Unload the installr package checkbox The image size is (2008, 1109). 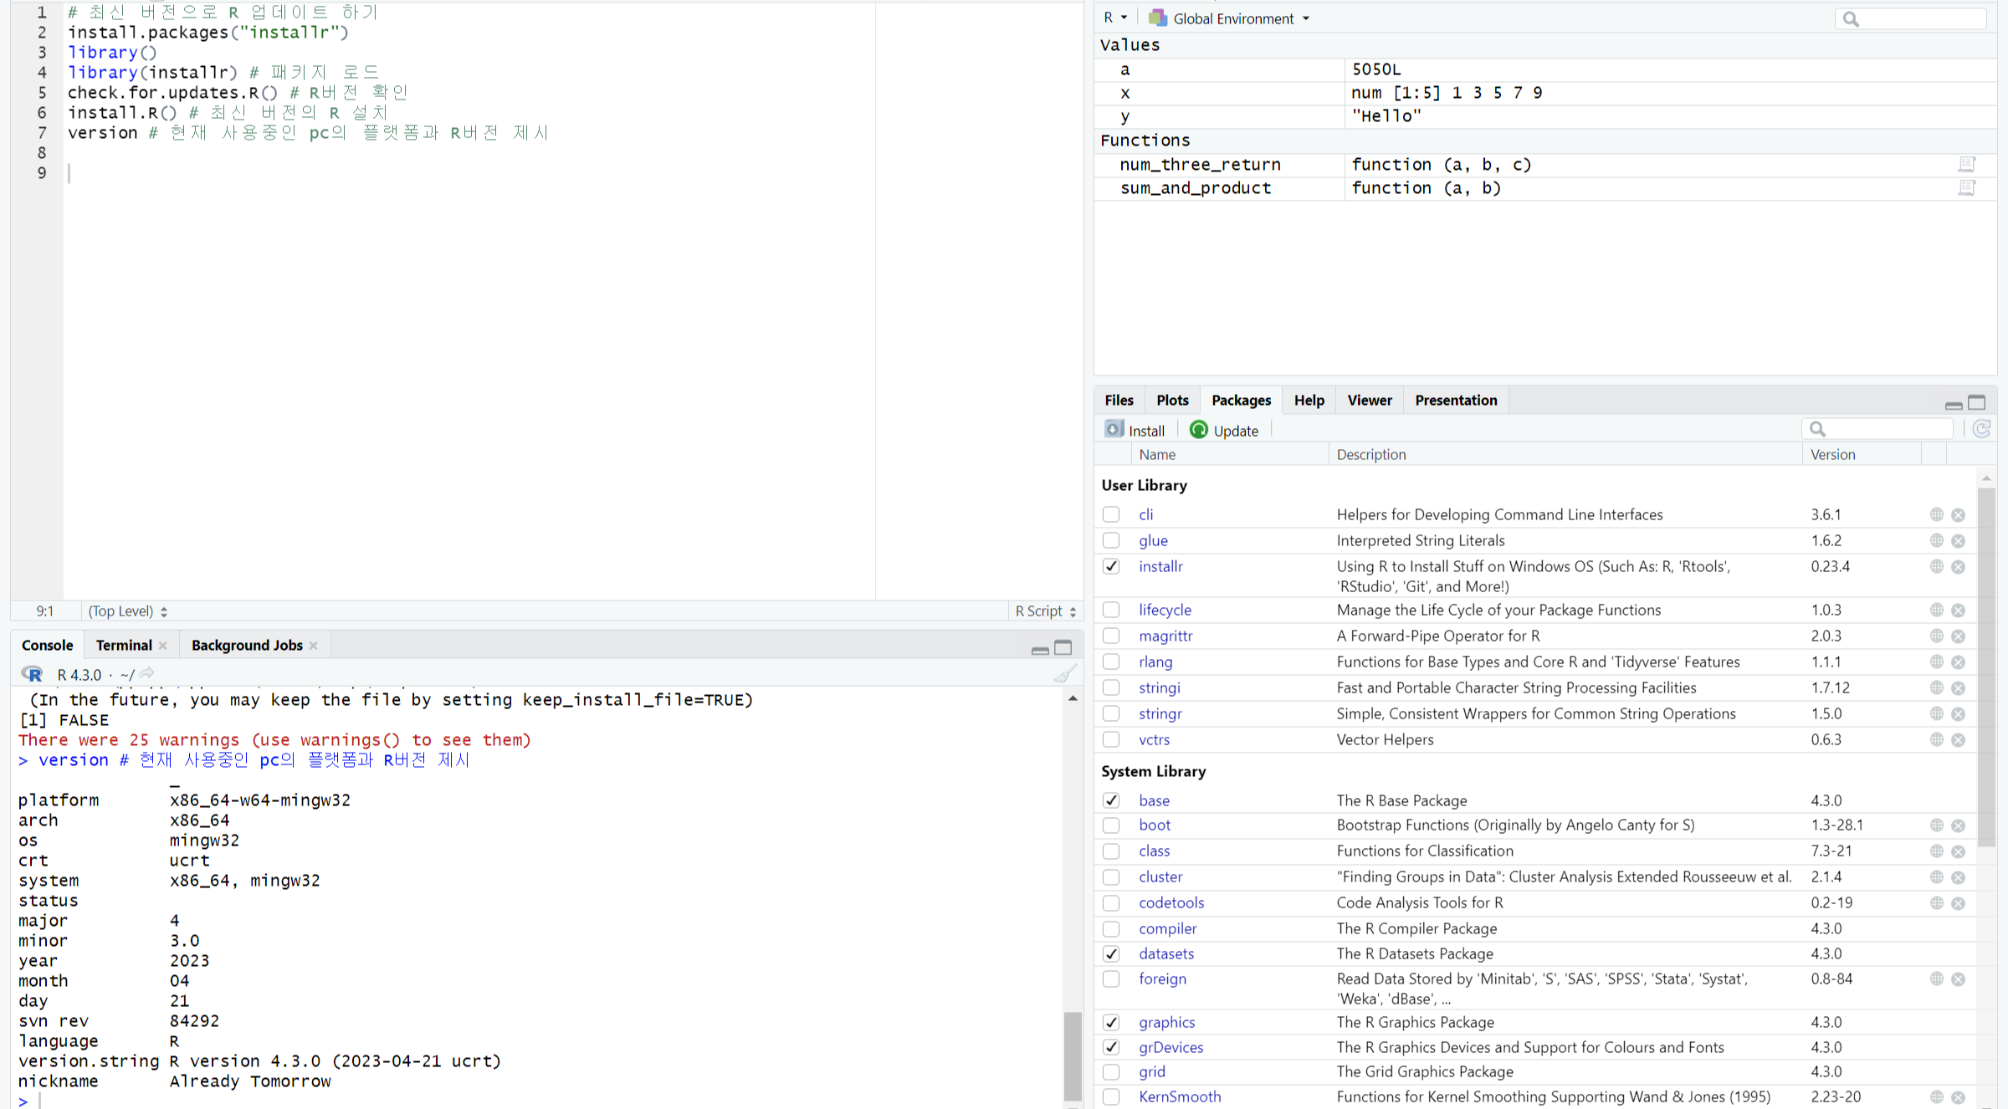[x=1111, y=566]
